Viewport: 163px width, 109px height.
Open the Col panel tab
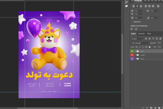[x=145, y=1]
